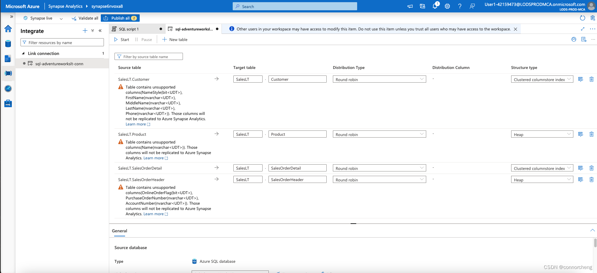Add new resource with plus icon

coord(85,30)
